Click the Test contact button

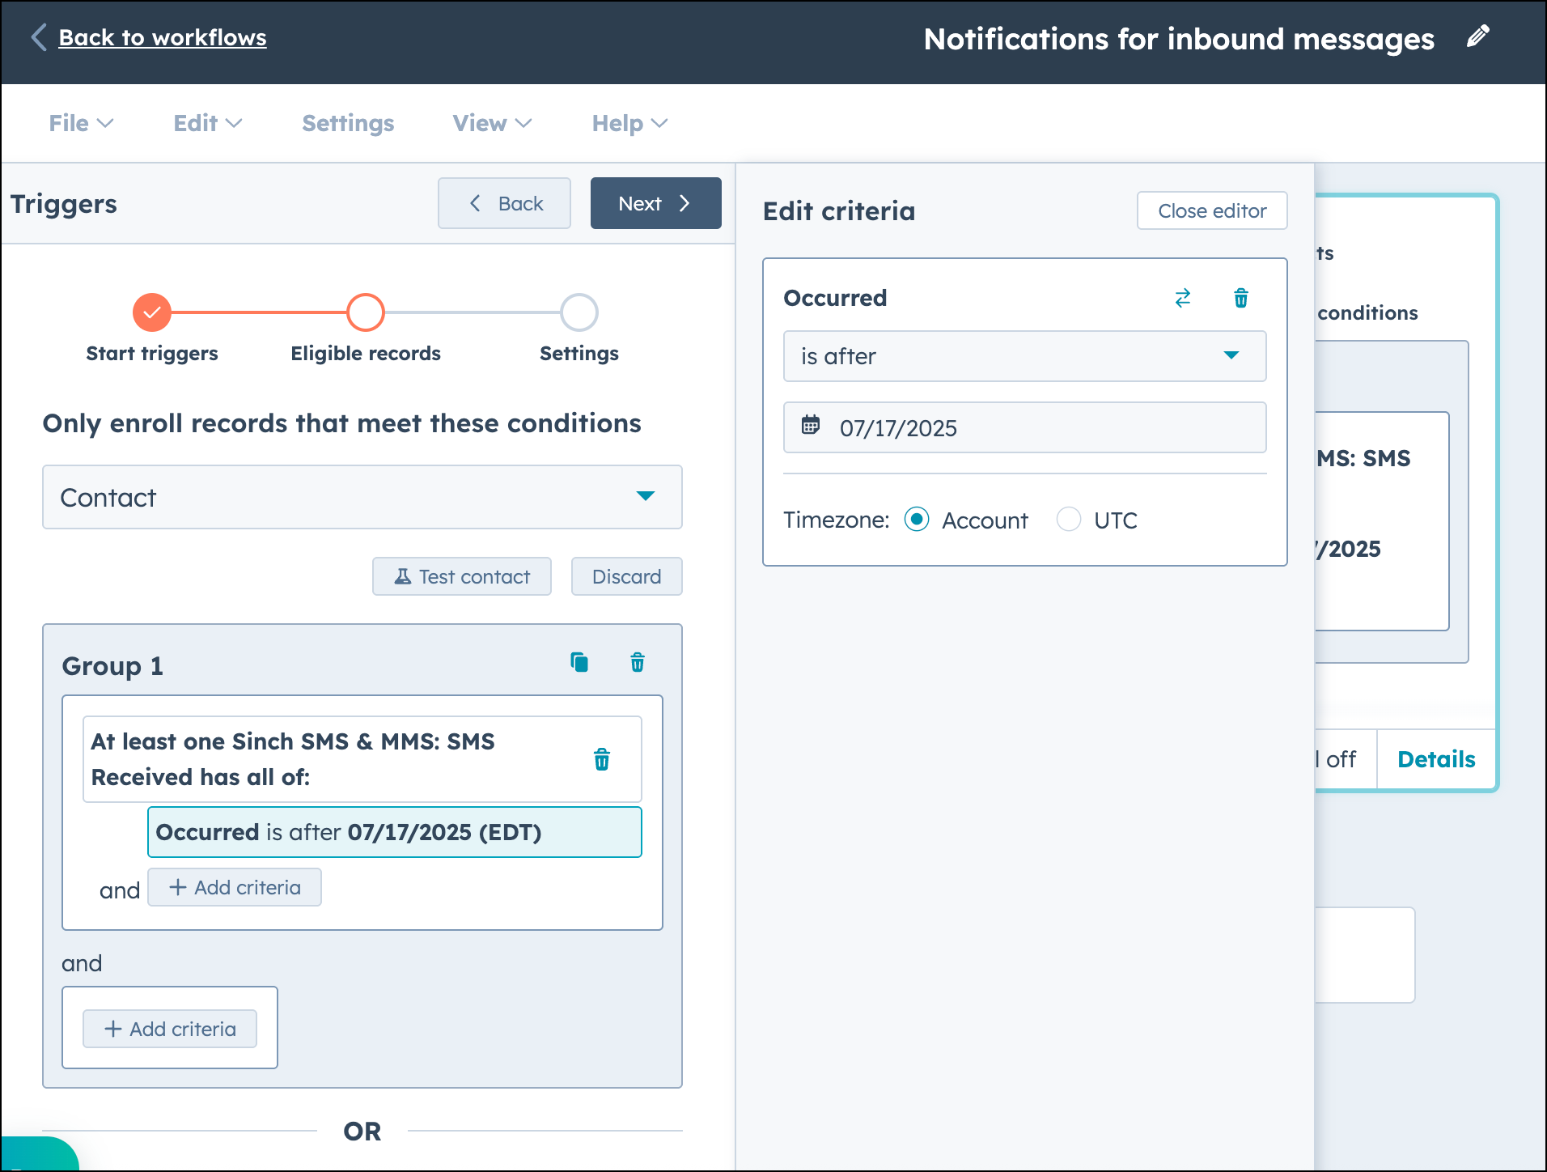[462, 576]
